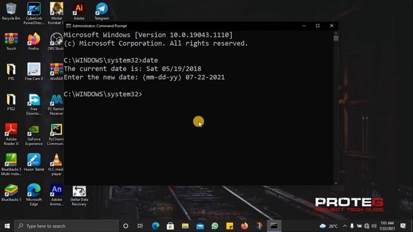This screenshot has height=232, width=413.
Task: Click the PTG2 folder icon on the desktop
Action: point(11,102)
